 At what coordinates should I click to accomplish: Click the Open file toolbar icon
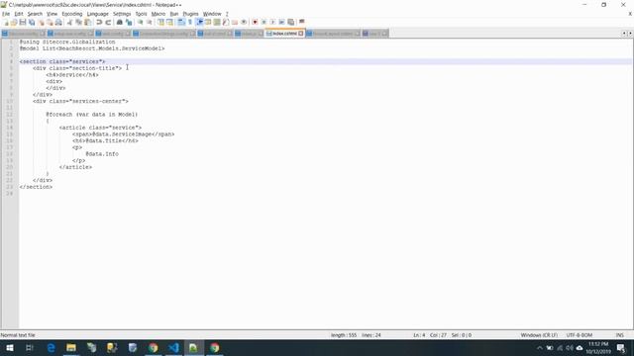14,22
